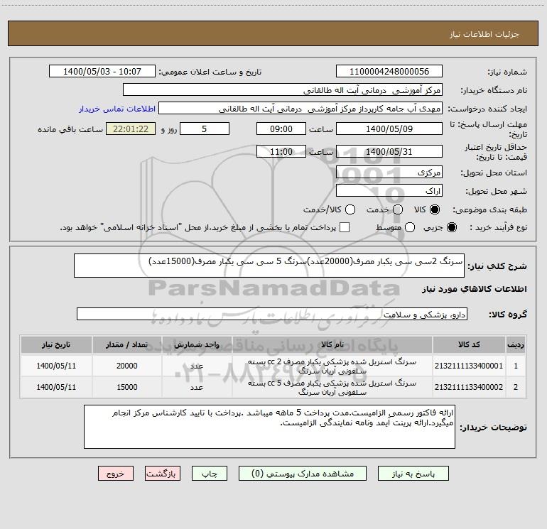
Task: Click the بازگشت back button
Action: pyautogui.click(x=163, y=474)
